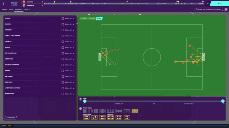
Task: Click the back arrow icon
Action: (3, 4)
